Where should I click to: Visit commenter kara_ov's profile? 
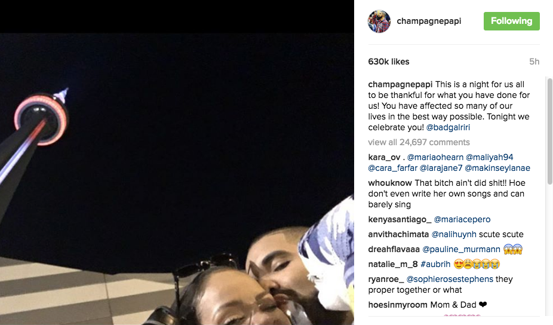tap(384, 157)
